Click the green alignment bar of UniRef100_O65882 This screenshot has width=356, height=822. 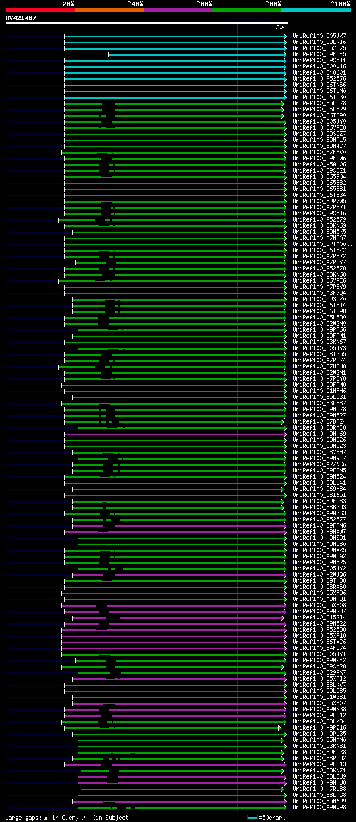point(174,183)
